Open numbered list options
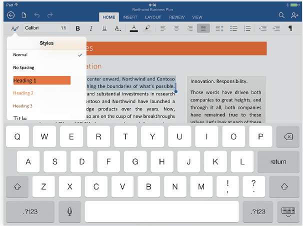This screenshot has width=303, height=226. tap(247, 28)
